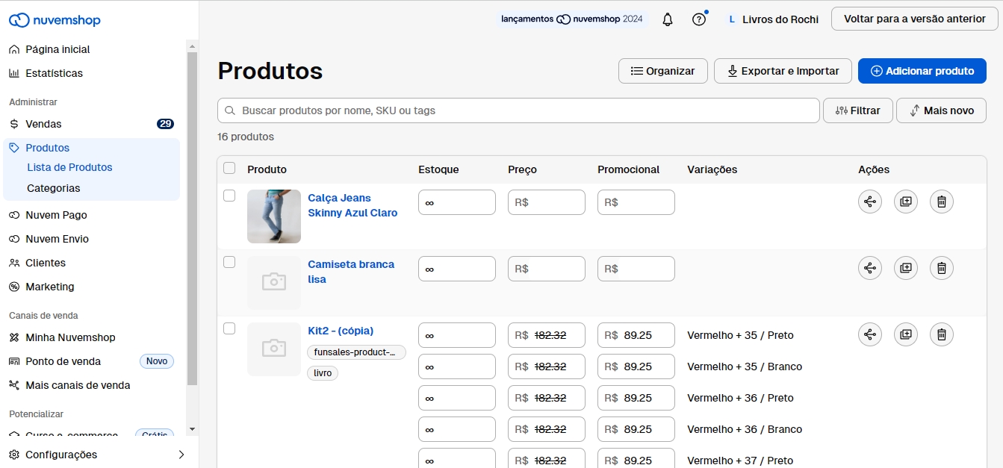
Task: Open the Mais novo sort dropdown
Action: [941, 110]
